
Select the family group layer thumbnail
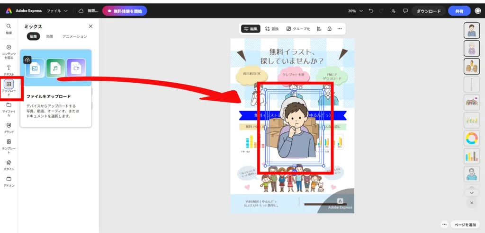pyautogui.click(x=472, y=102)
